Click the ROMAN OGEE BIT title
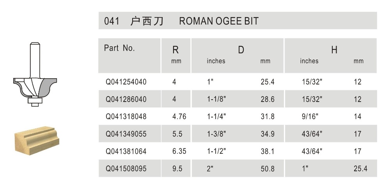390x188 pixels. [x=218, y=21]
